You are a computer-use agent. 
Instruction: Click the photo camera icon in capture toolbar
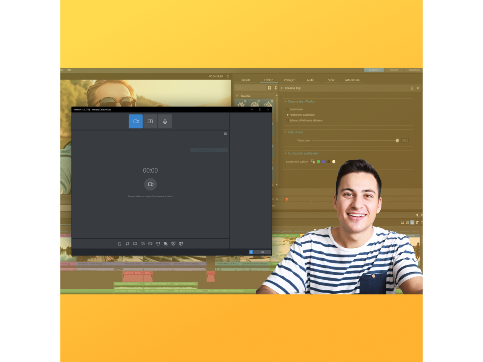click(x=143, y=244)
